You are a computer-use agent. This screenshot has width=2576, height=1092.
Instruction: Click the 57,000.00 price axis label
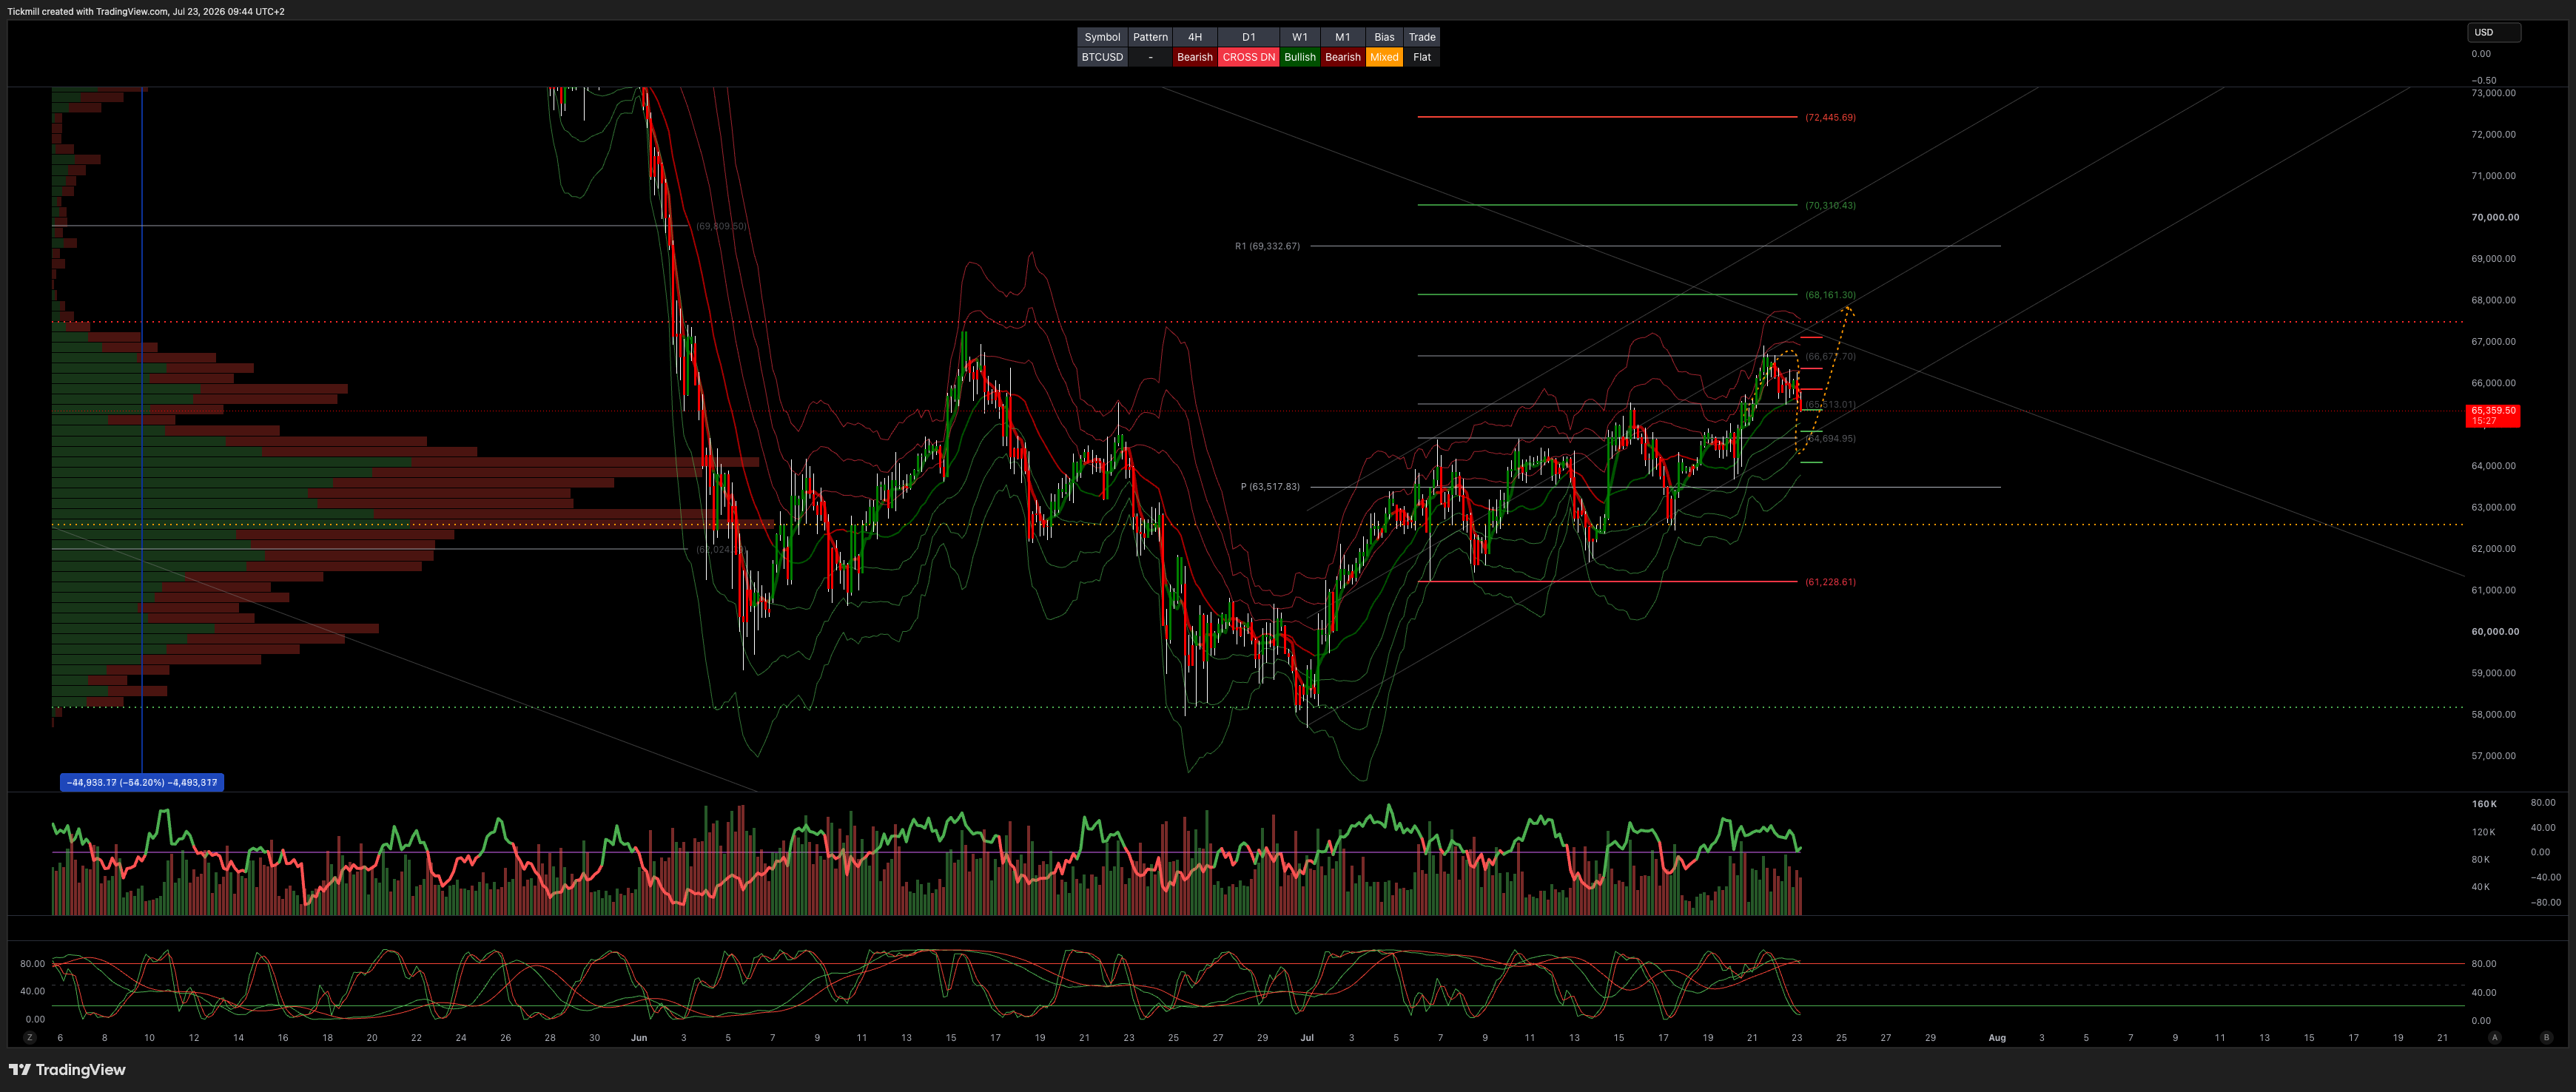point(2493,756)
